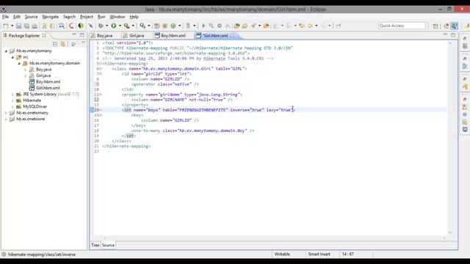Screen dimensions: 470x264
Task: Expand the MySQLDriver library node
Action: (x=12, y=107)
